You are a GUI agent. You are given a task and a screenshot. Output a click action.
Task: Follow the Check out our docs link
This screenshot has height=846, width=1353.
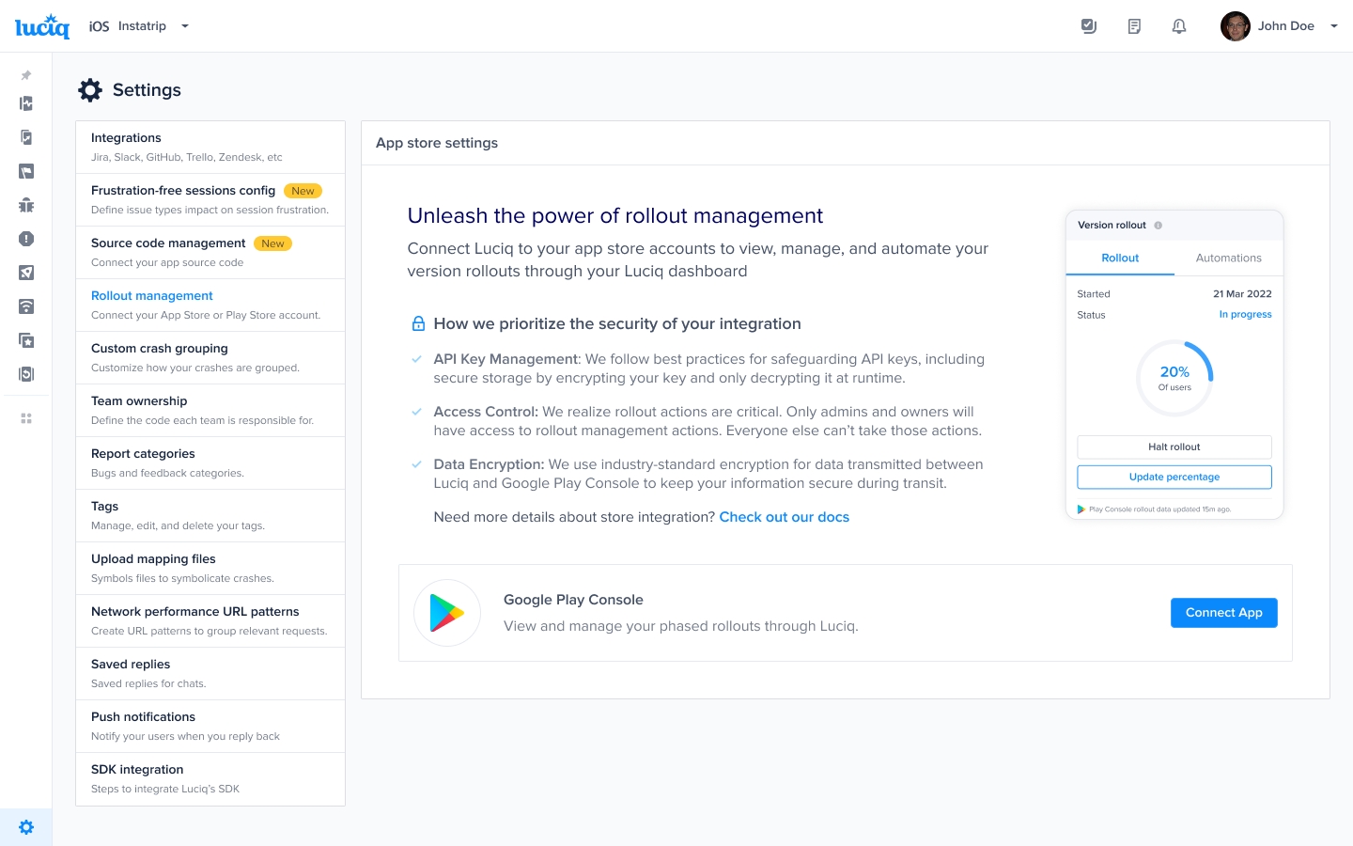pyautogui.click(x=784, y=517)
